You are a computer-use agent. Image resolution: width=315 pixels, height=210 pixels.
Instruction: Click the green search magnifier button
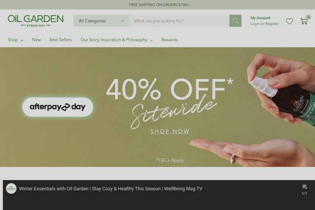pos(235,21)
